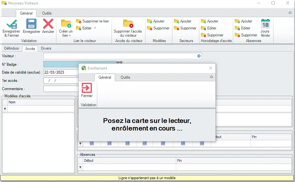Image resolution: width=295 pixels, height=182 pixels.
Task: Click the Fin filter cell in Absences grid
Action: click(234, 167)
